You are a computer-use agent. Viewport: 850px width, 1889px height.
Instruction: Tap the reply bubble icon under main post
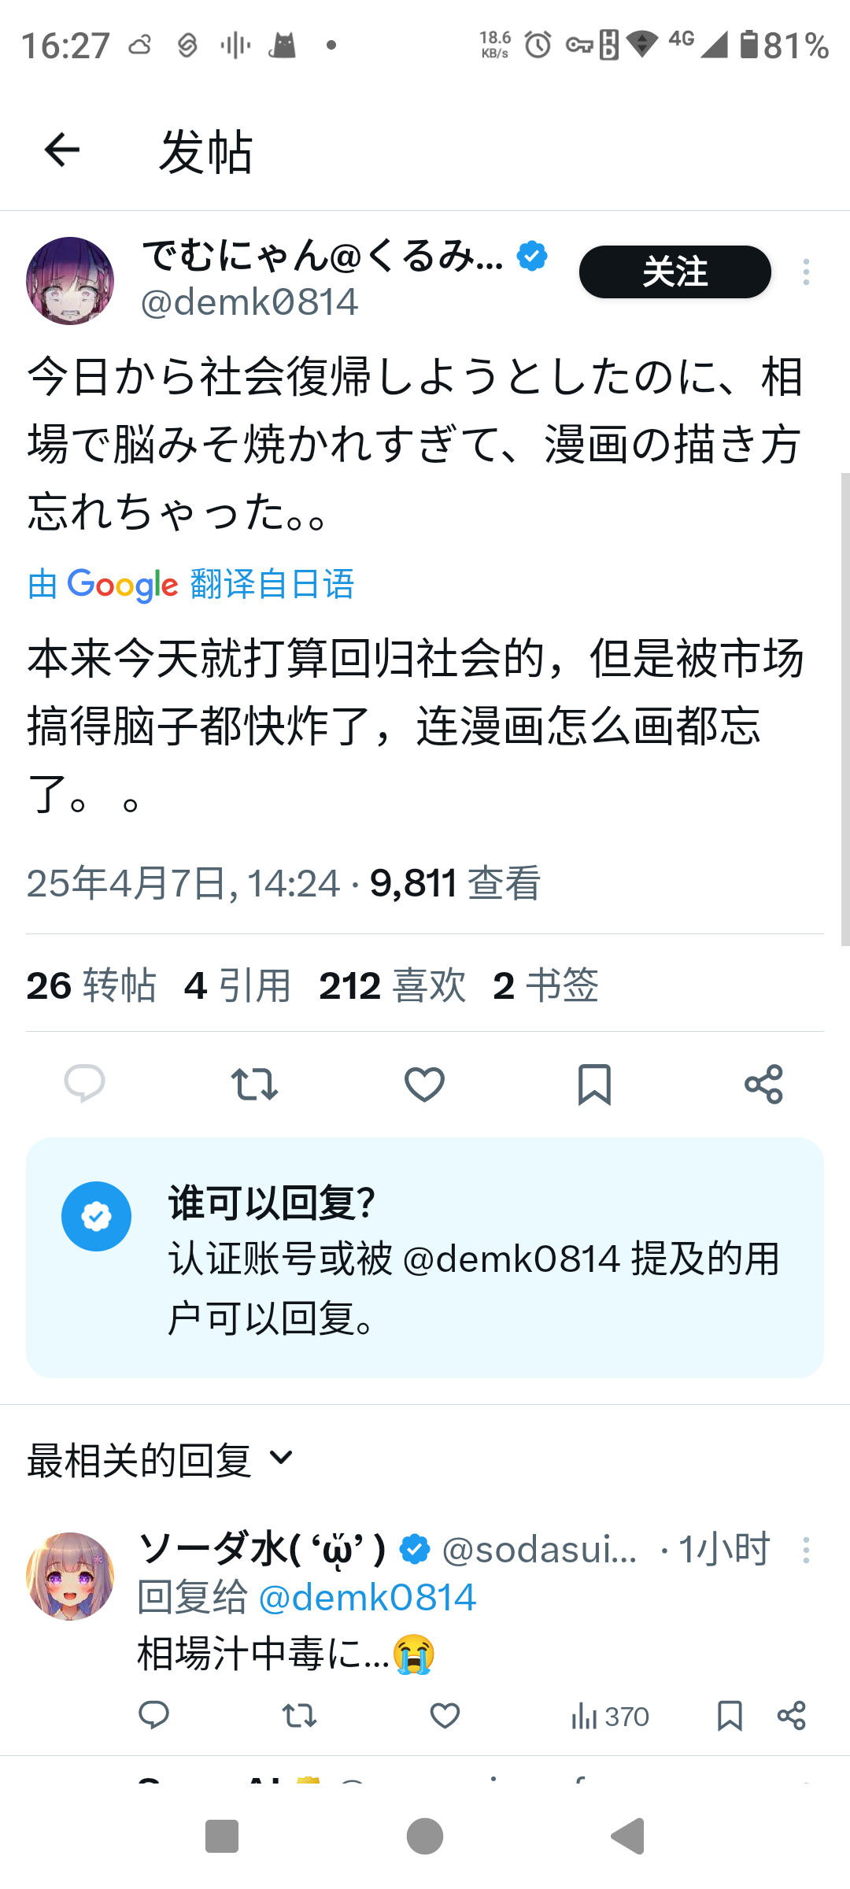84,1084
